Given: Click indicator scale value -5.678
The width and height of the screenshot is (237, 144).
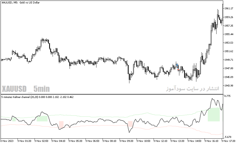Looking at the screenshot, I should pos(228,137).
